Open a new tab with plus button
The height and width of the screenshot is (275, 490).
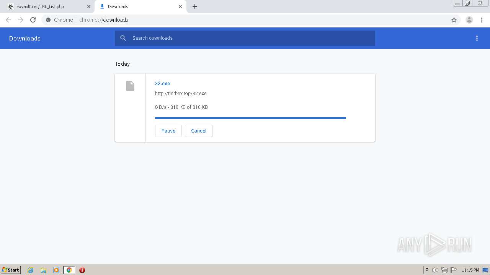(x=195, y=6)
